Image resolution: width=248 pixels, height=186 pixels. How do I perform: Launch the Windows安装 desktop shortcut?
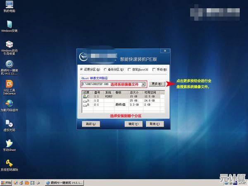[x=9, y=25]
